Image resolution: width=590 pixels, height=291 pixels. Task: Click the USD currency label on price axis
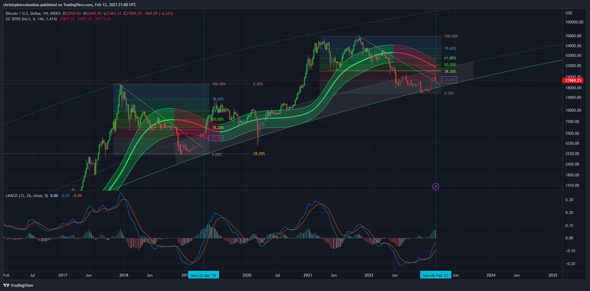[569, 13]
